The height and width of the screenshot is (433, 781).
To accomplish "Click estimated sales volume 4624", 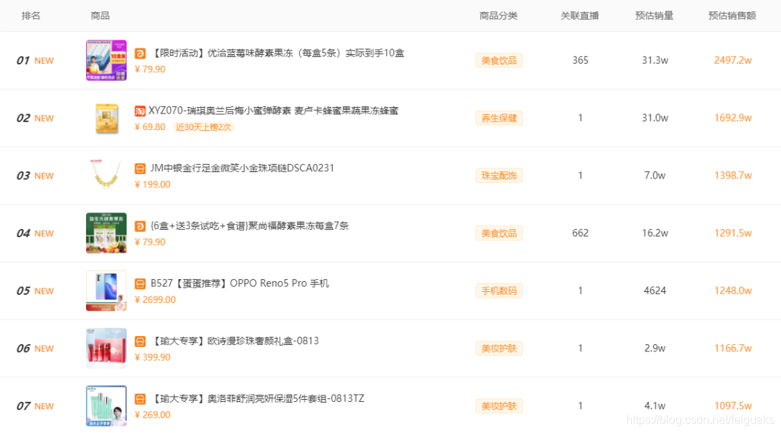I will click(x=655, y=291).
